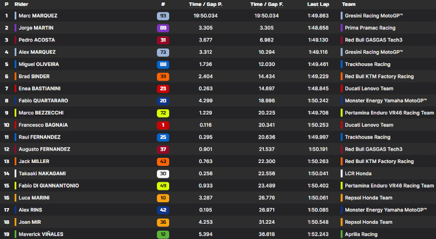The height and width of the screenshot is (239, 436).
Task: Select Pedro Acosta's number 31 badge
Action: pyautogui.click(x=163, y=40)
